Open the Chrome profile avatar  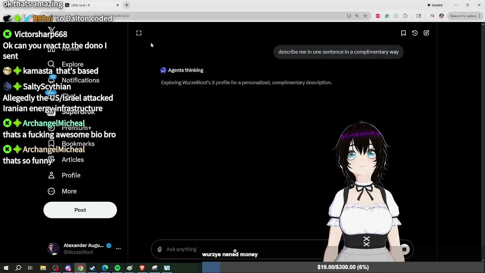click(x=441, y=16)
